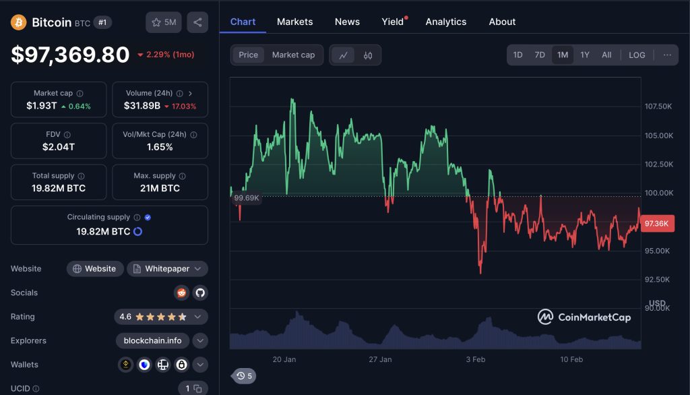Click the #1 rank badge

102,22
